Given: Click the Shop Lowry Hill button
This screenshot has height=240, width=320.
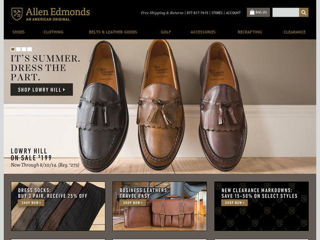Looking at the screenshot, I should [x=42, y=90].
